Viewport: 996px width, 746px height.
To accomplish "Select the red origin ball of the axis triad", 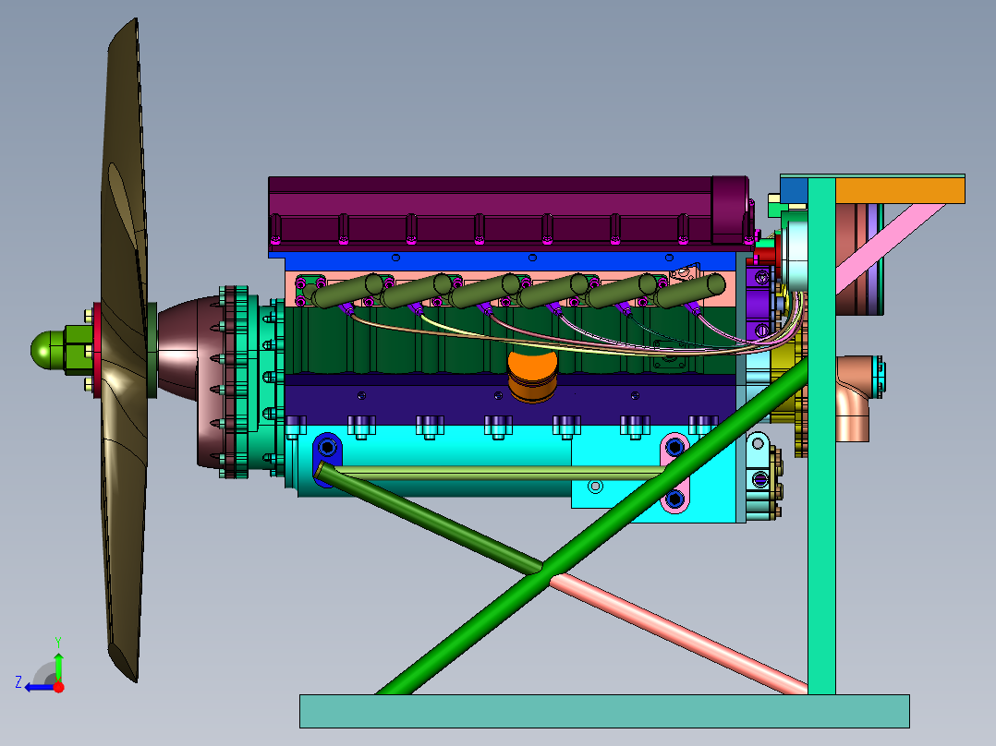I will tap(59, 687).
